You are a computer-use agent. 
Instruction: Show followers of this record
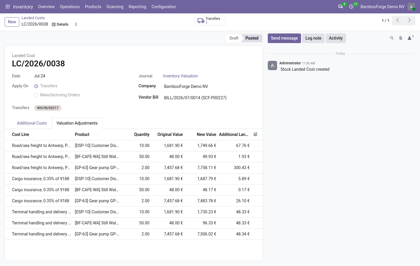click(410, 38)
